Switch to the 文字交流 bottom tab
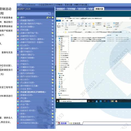 tap(76, 123)
